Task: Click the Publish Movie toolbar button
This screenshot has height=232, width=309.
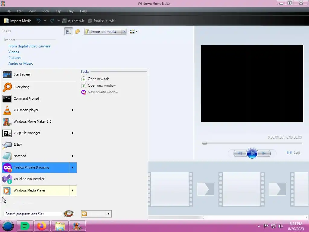Action: point(101,21)
